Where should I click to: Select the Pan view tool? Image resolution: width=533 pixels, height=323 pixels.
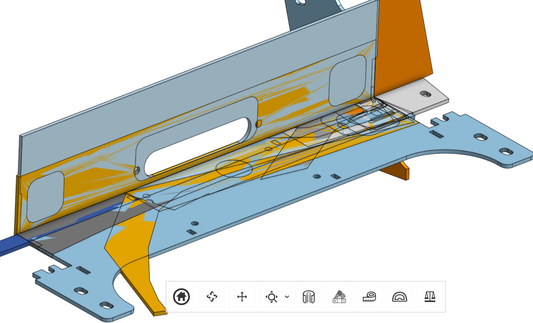coord(242,297)
